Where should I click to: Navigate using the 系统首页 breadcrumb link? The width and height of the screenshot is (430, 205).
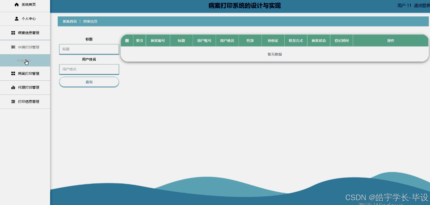point(69,21)
